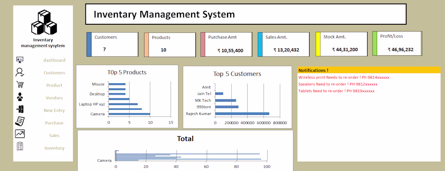
Task: Click the Camera label in Total chart
Action: [104, 160]
